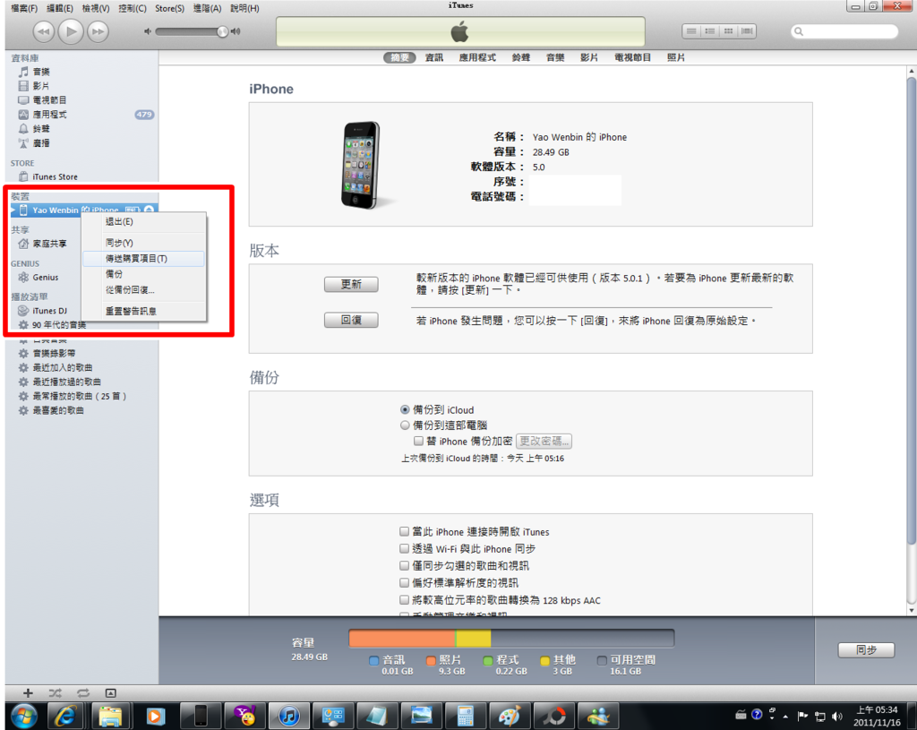Screen dimensions: 917x730
Task: Click the search field in iTunes
Action: pos(844,31)
